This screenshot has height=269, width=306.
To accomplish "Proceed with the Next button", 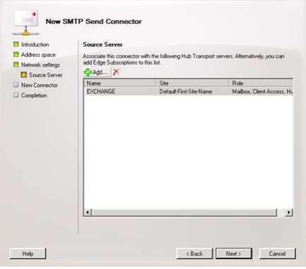I will [234, 253].
